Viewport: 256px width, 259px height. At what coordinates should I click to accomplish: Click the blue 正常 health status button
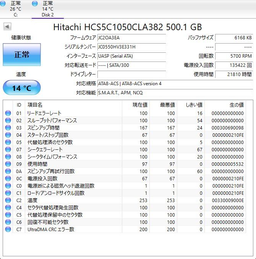click(22, 55)
